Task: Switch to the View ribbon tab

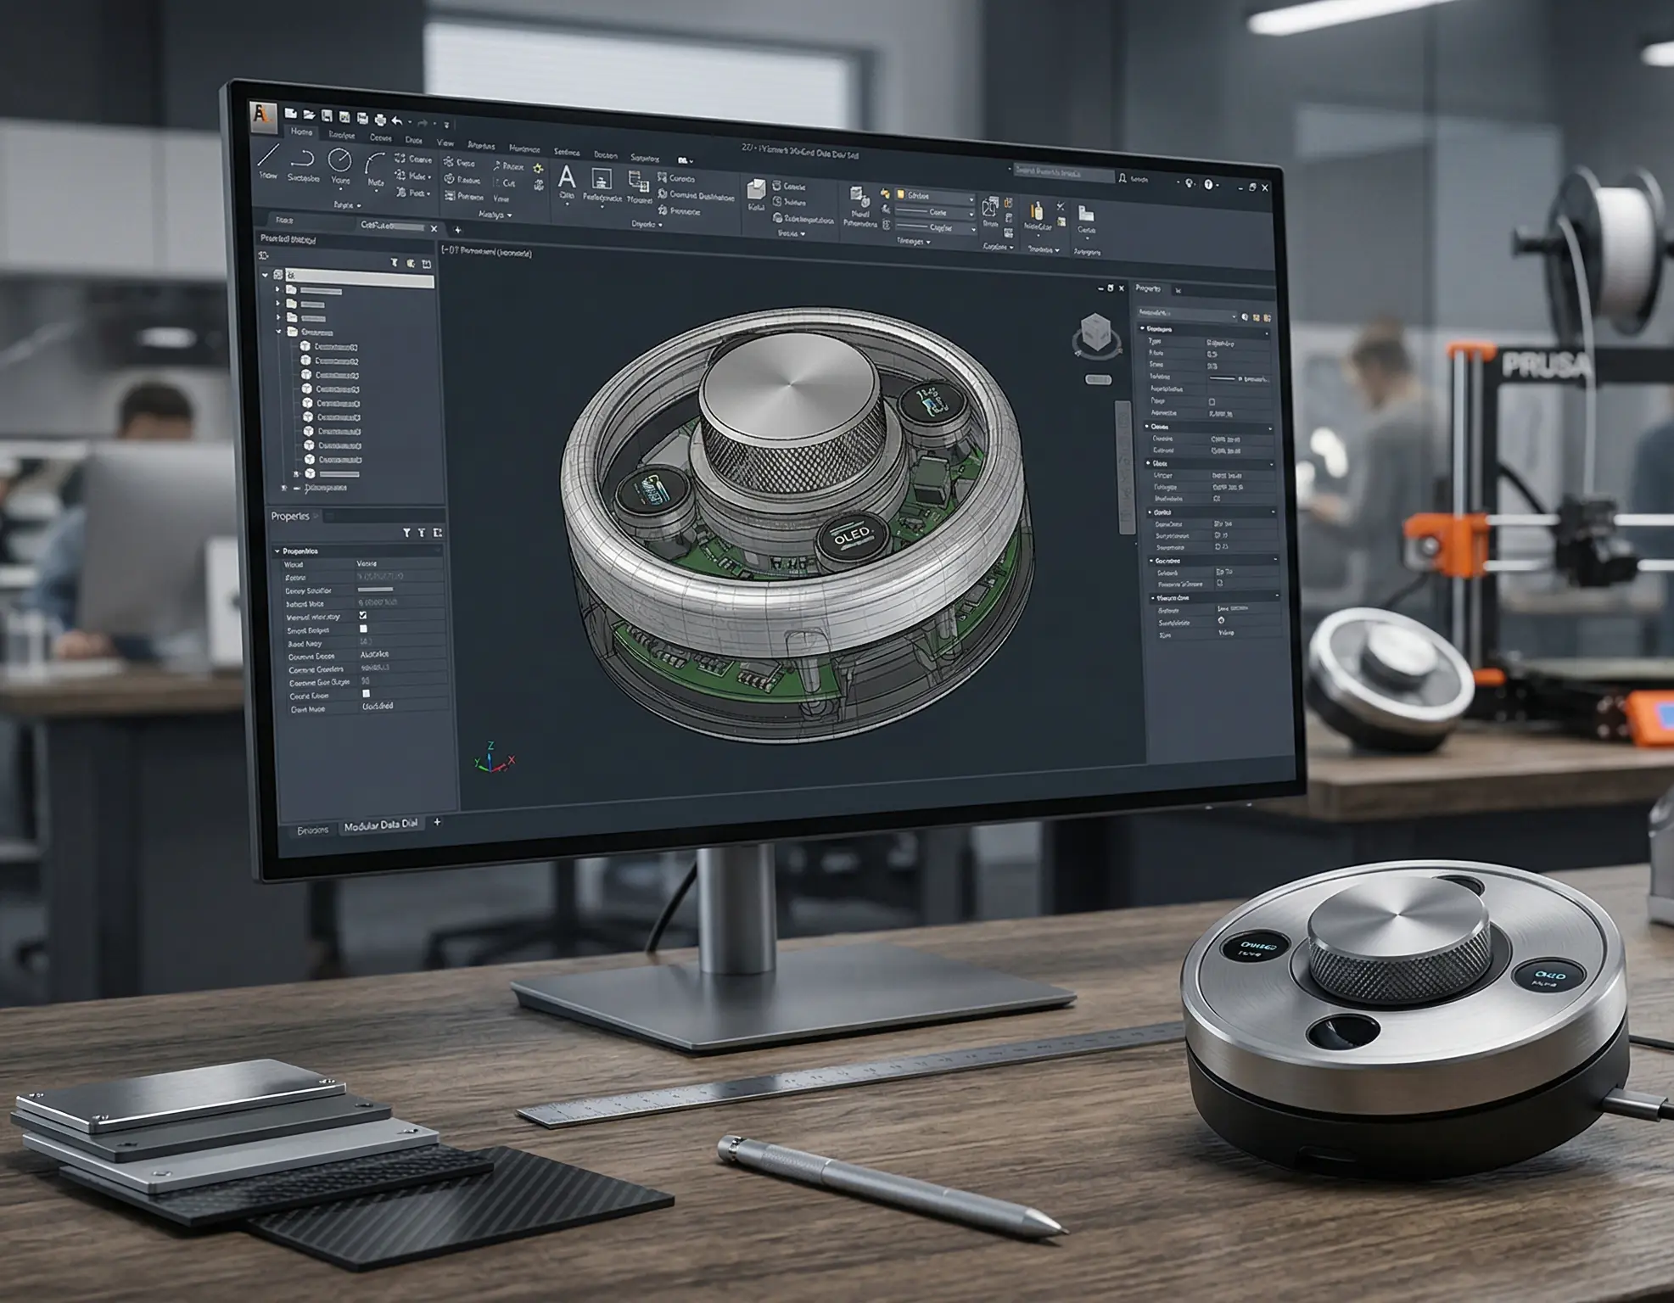Action: point(445,143)
